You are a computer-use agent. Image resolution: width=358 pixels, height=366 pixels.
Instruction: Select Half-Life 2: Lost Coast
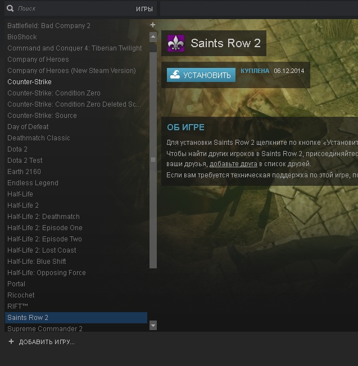coord(76,250)
